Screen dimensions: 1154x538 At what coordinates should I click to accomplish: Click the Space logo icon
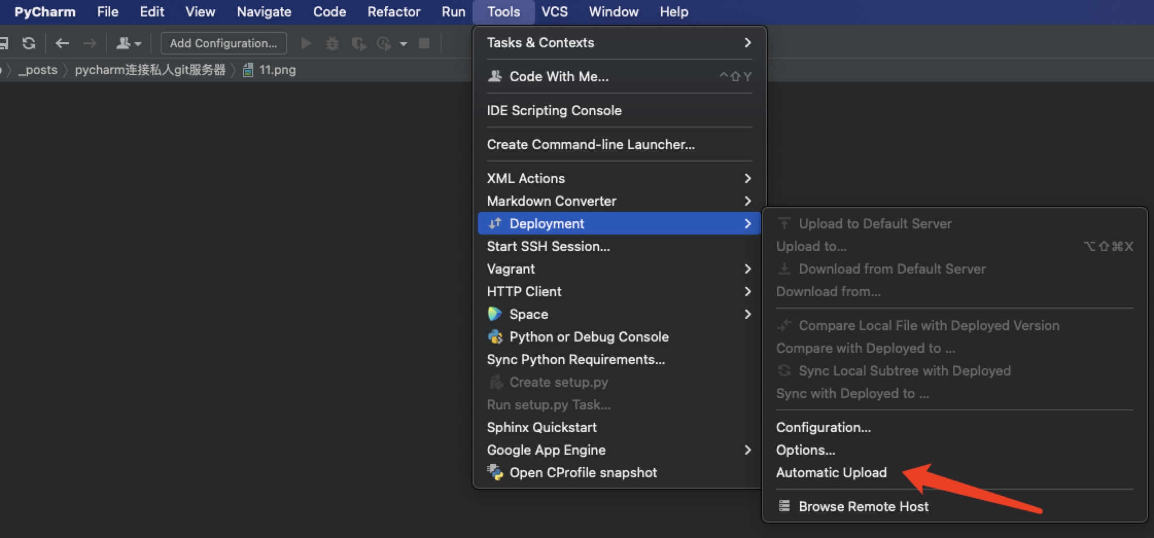point(495,314)
